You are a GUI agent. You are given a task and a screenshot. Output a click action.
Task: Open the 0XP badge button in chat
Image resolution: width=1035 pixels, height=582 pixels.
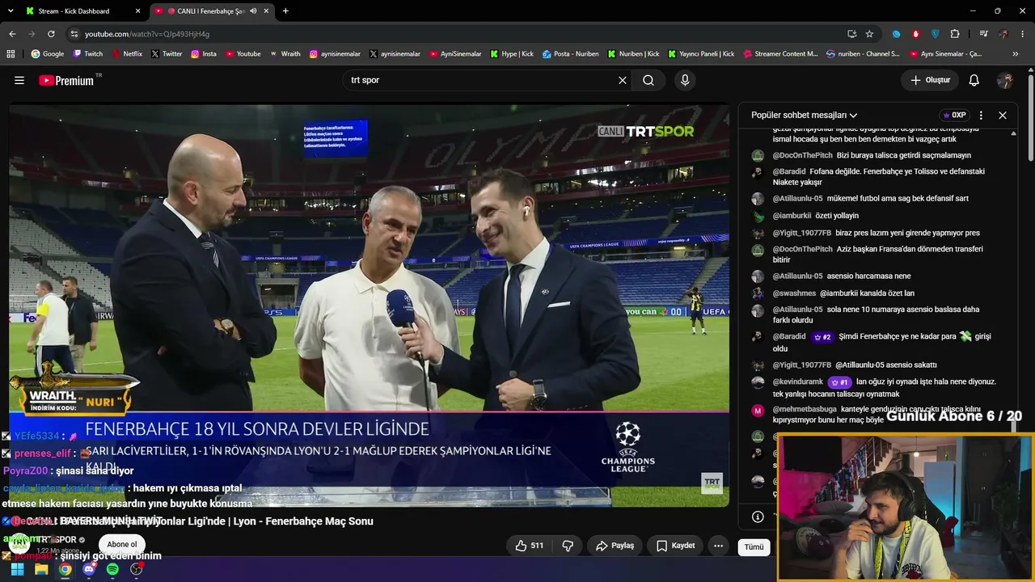click(955, 115)
